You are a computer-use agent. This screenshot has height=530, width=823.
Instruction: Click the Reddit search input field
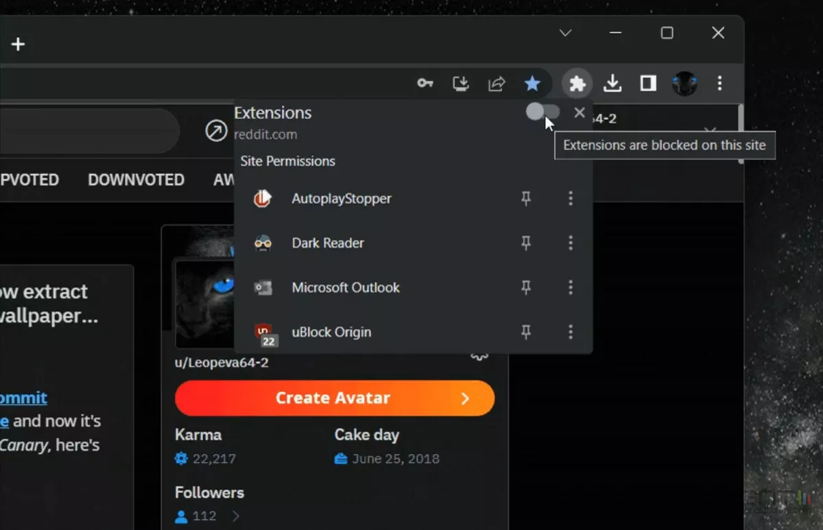pos(89,130)
